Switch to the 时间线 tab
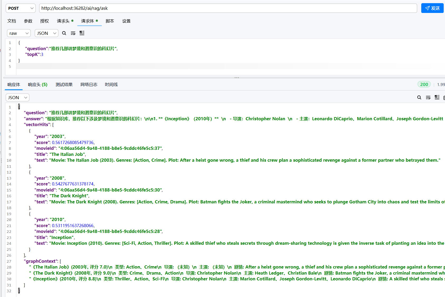This screenshot has height=297, width=445. pos(111,85)
